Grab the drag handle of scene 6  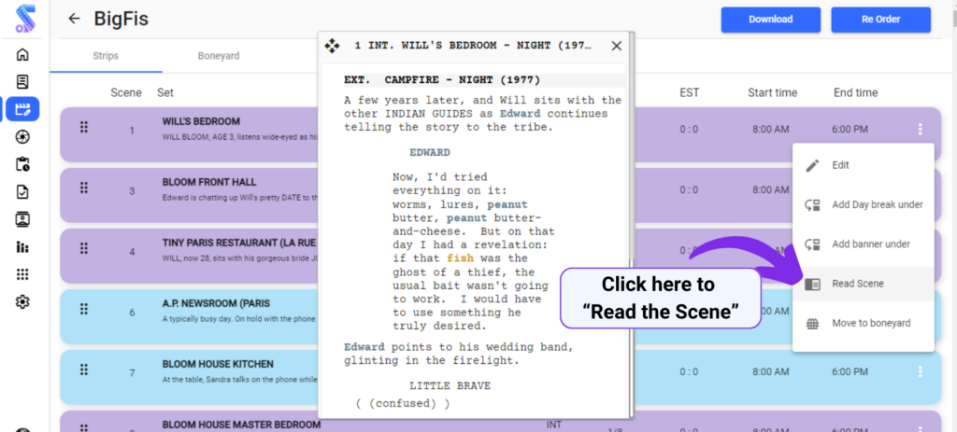tap(84, 309)
